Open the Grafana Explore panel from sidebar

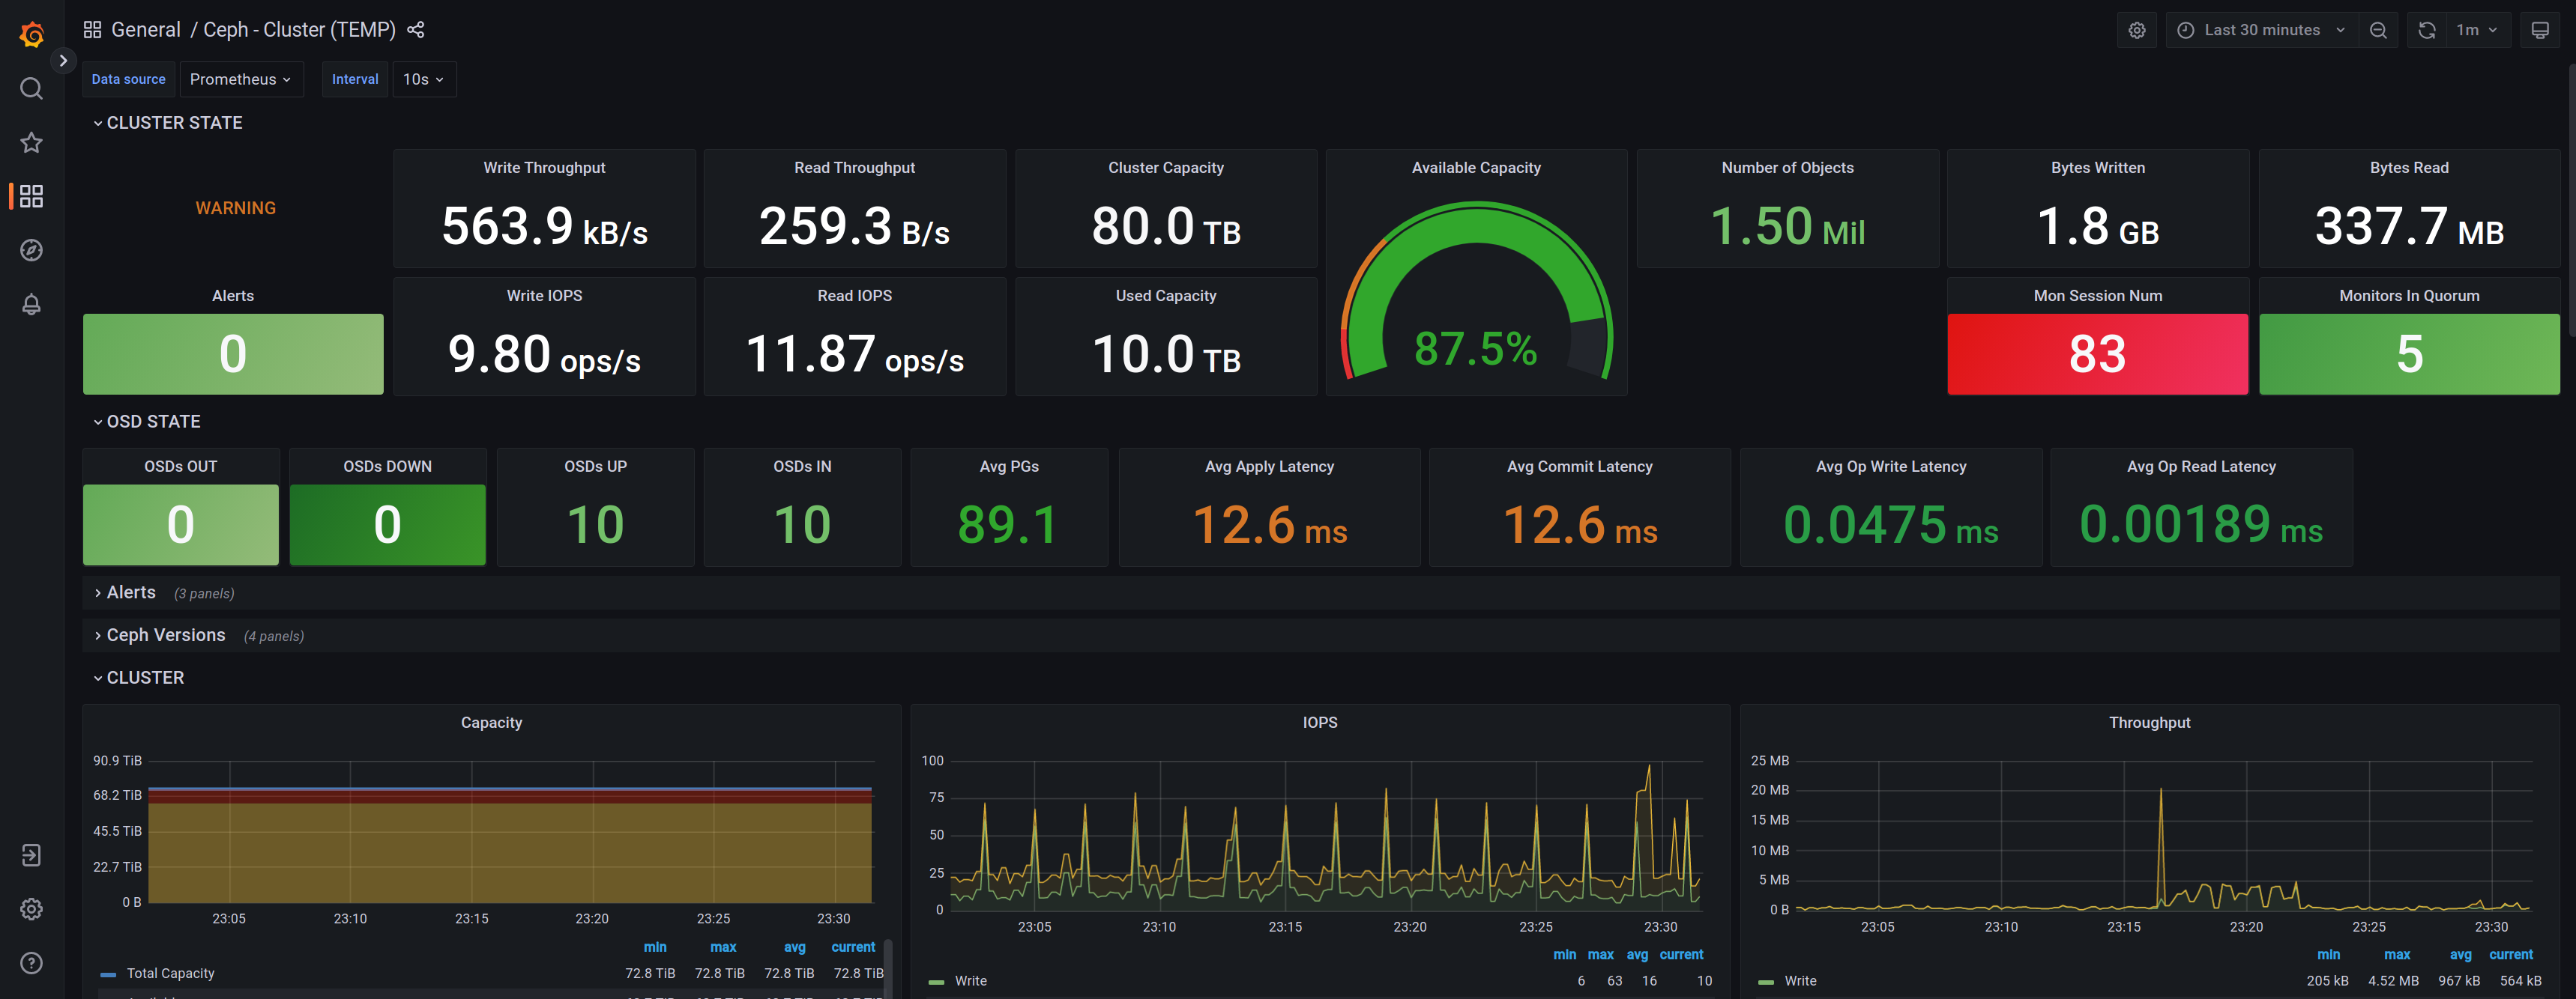(31, 251)
